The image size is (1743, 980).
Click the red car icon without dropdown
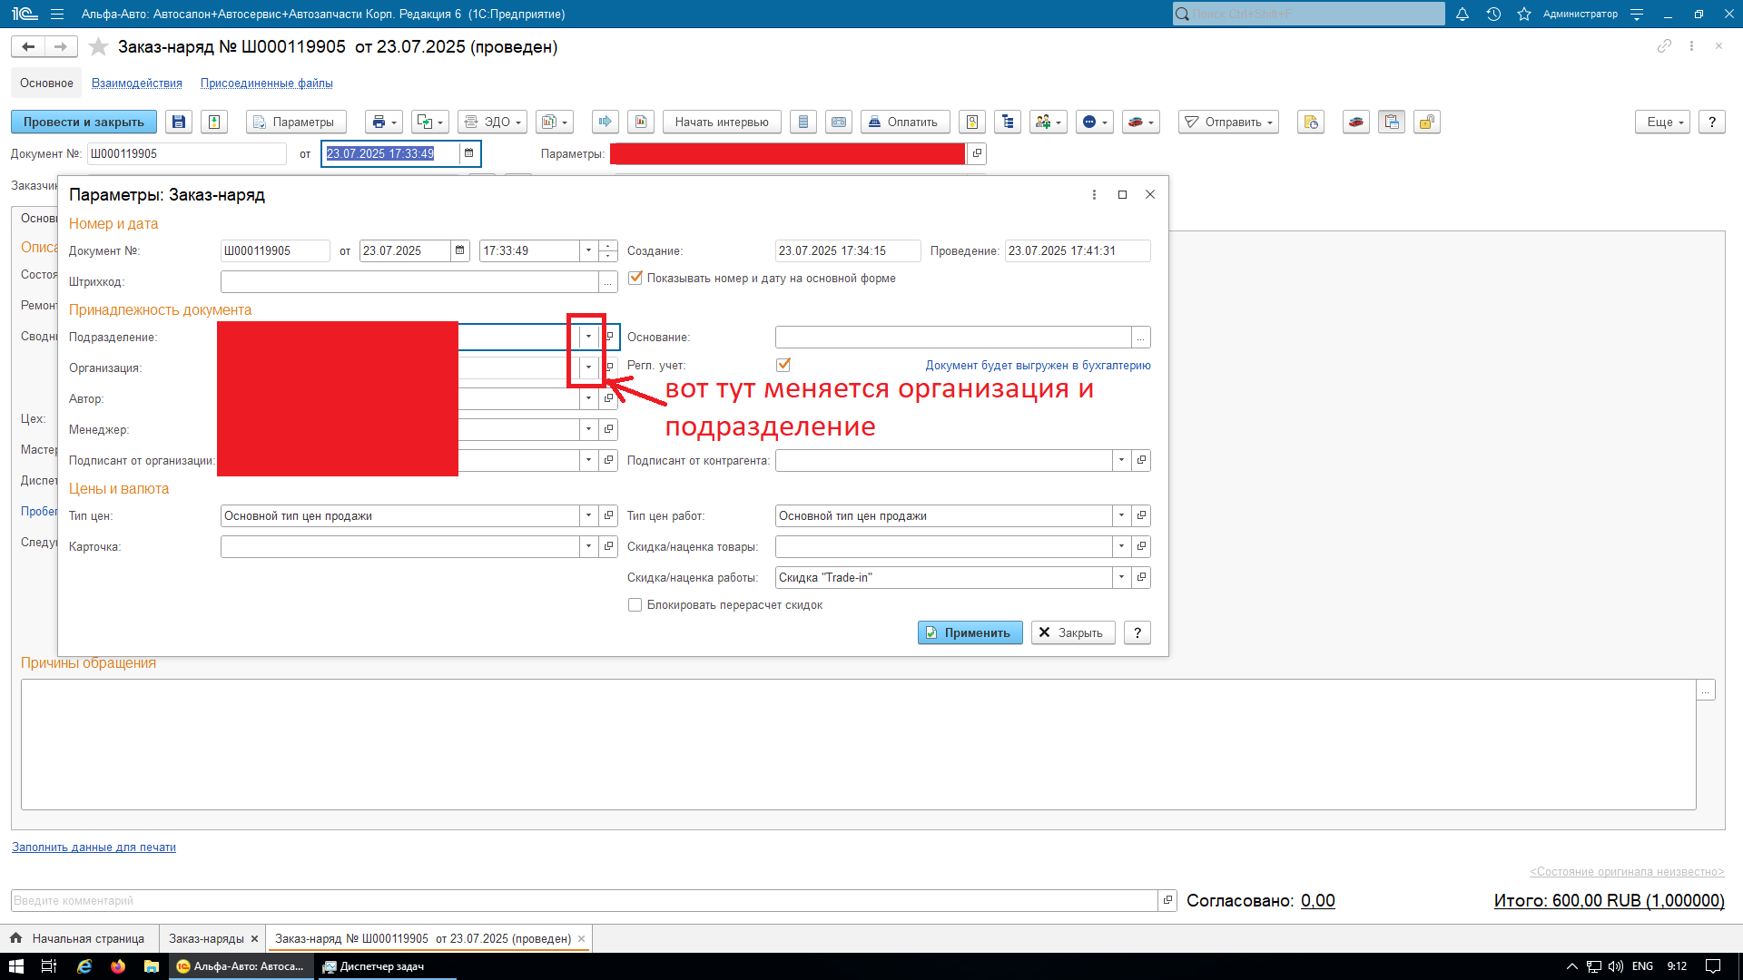pyautogui.click(x=1356, y=122)
